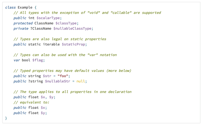Click the comment mentioning void and callable

point(87,13)
